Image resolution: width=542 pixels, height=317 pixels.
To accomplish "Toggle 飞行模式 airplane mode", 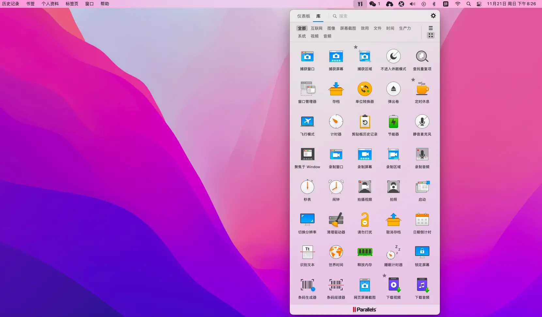I will (x=307, y=122).
